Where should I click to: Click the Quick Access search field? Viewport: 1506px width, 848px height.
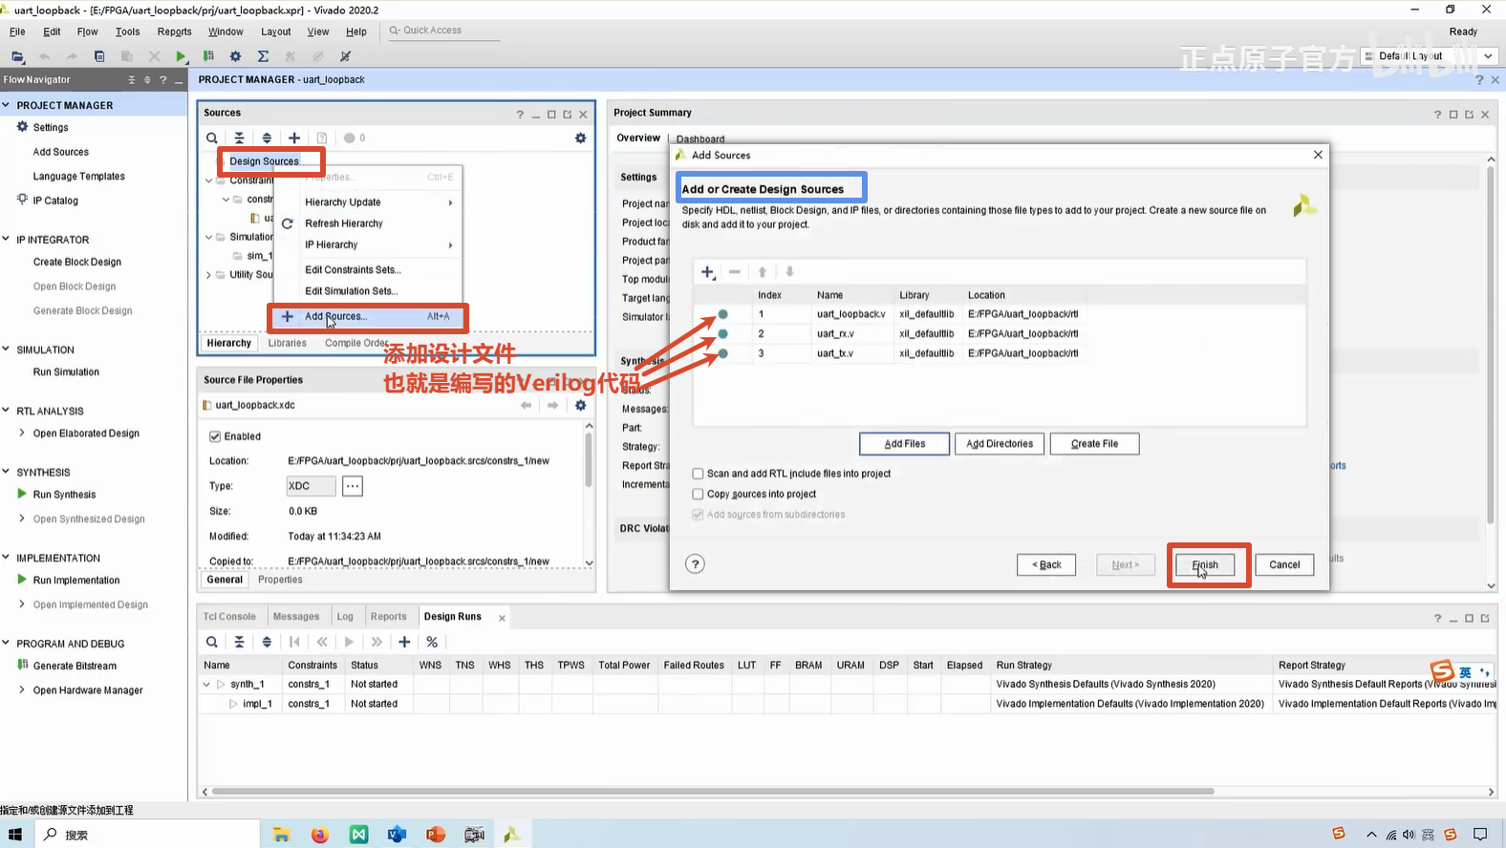pos(442,31)
